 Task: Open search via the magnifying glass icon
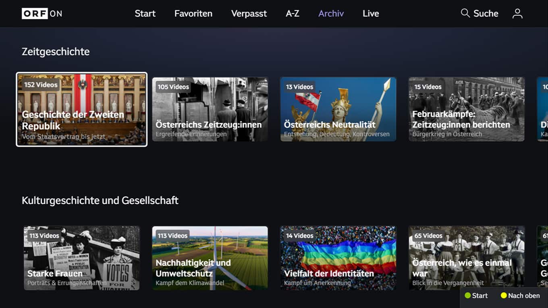pyautogui.click(x=479, y=13)
